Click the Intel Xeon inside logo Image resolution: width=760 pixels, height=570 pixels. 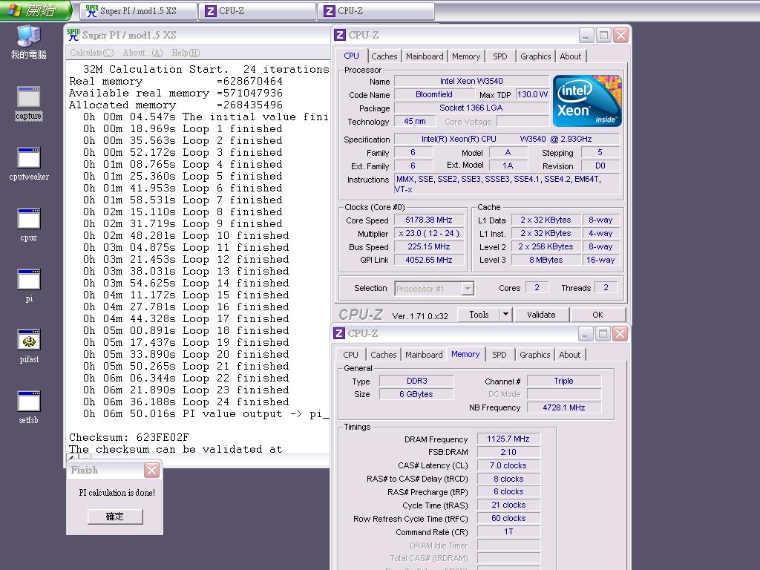pos(587,101)
